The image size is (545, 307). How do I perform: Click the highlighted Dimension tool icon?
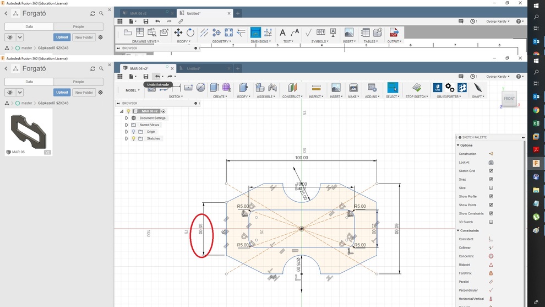(x=255, y=33)
